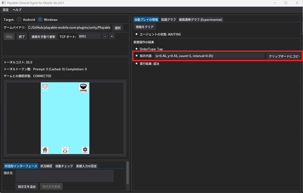Image resolution: width=303 pixels, height=193 pixels.
Task: Focus the TCP port field showing 8001
Action: (x=89, y=36)
